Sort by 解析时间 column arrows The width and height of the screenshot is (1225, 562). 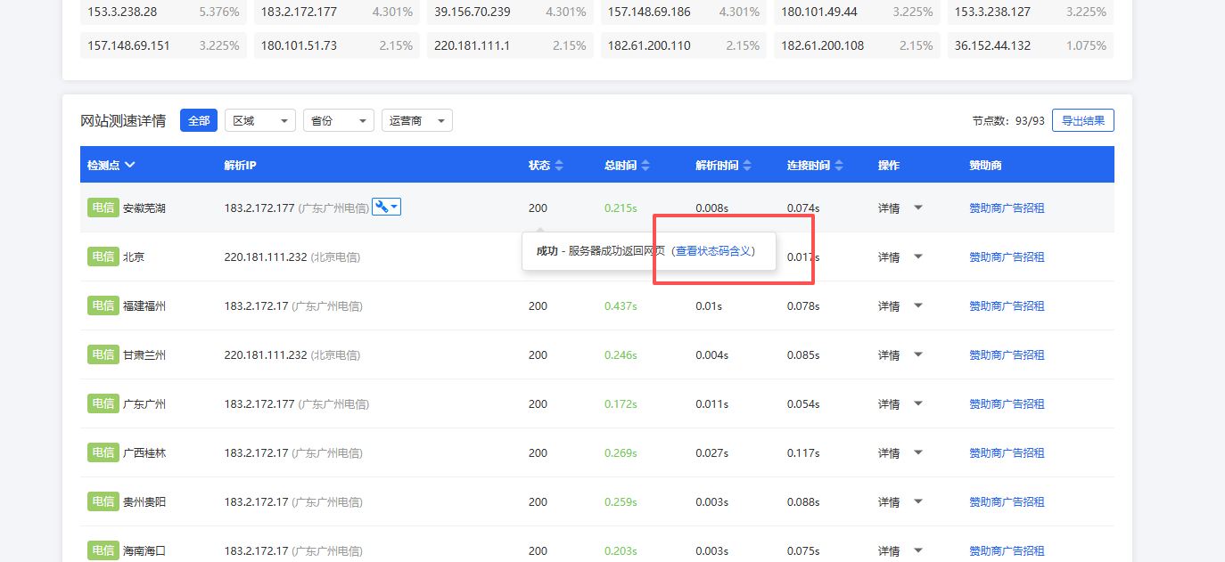(747, 166)
